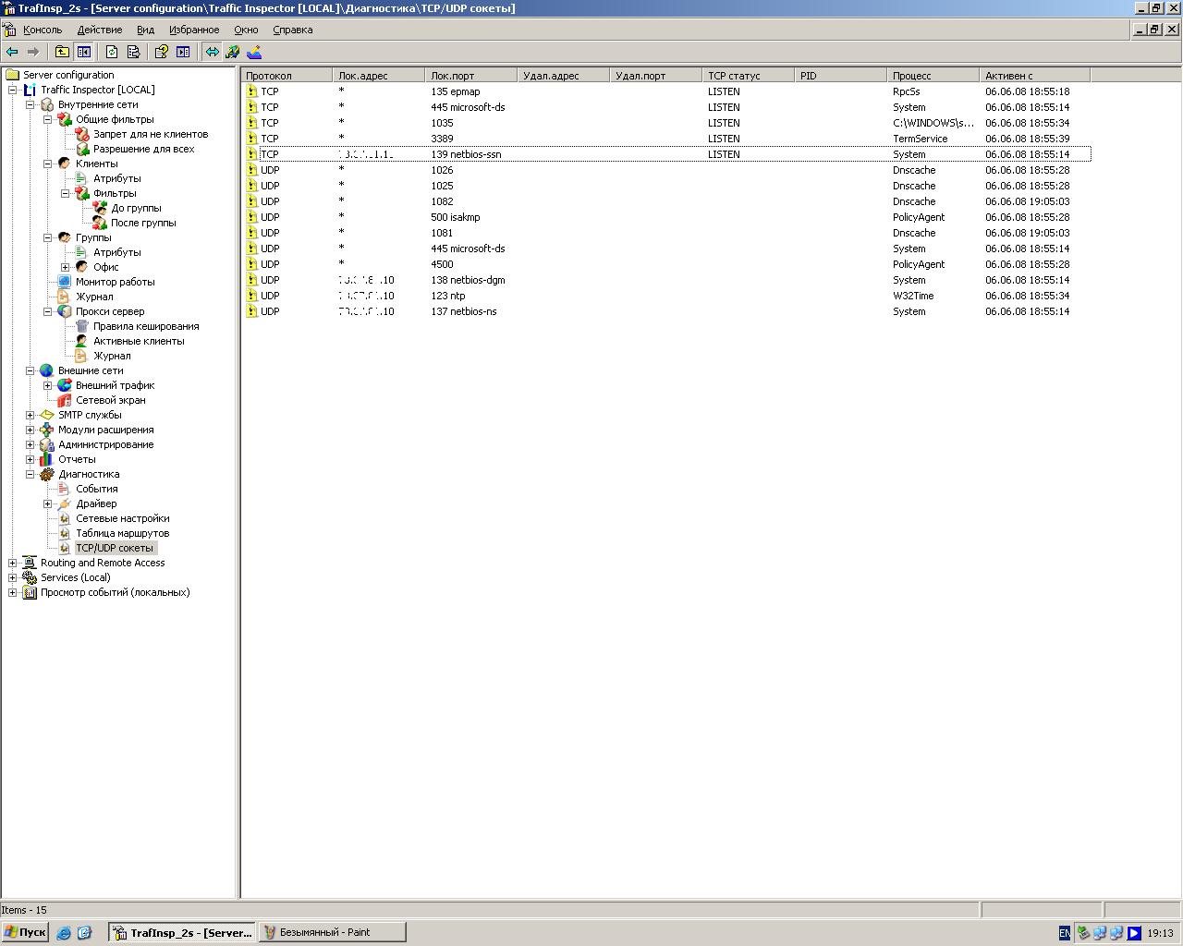Collapse the Общие фильтры node
This screenshot has width=1183, height=946.
(48, 119)
